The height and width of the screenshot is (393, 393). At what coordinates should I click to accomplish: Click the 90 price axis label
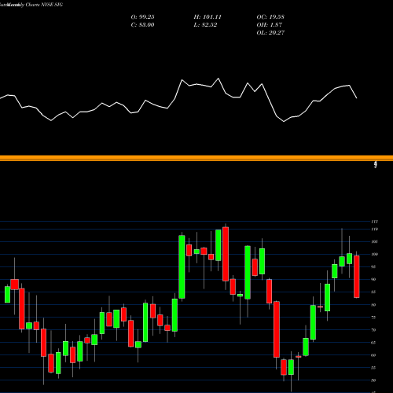click(373, 279)
